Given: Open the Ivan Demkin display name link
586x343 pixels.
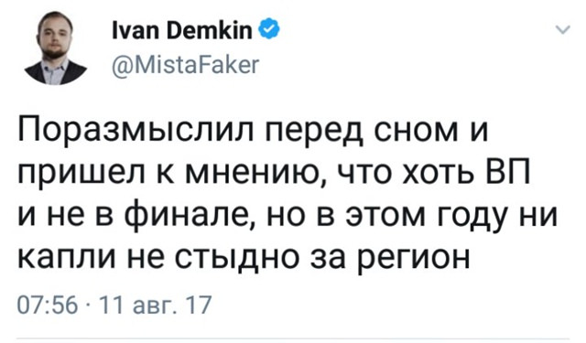Looking at the screenshot, I should click(x=182, y=30).
